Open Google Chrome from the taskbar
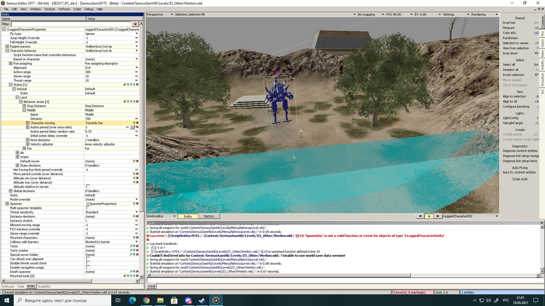 [146, 300]
